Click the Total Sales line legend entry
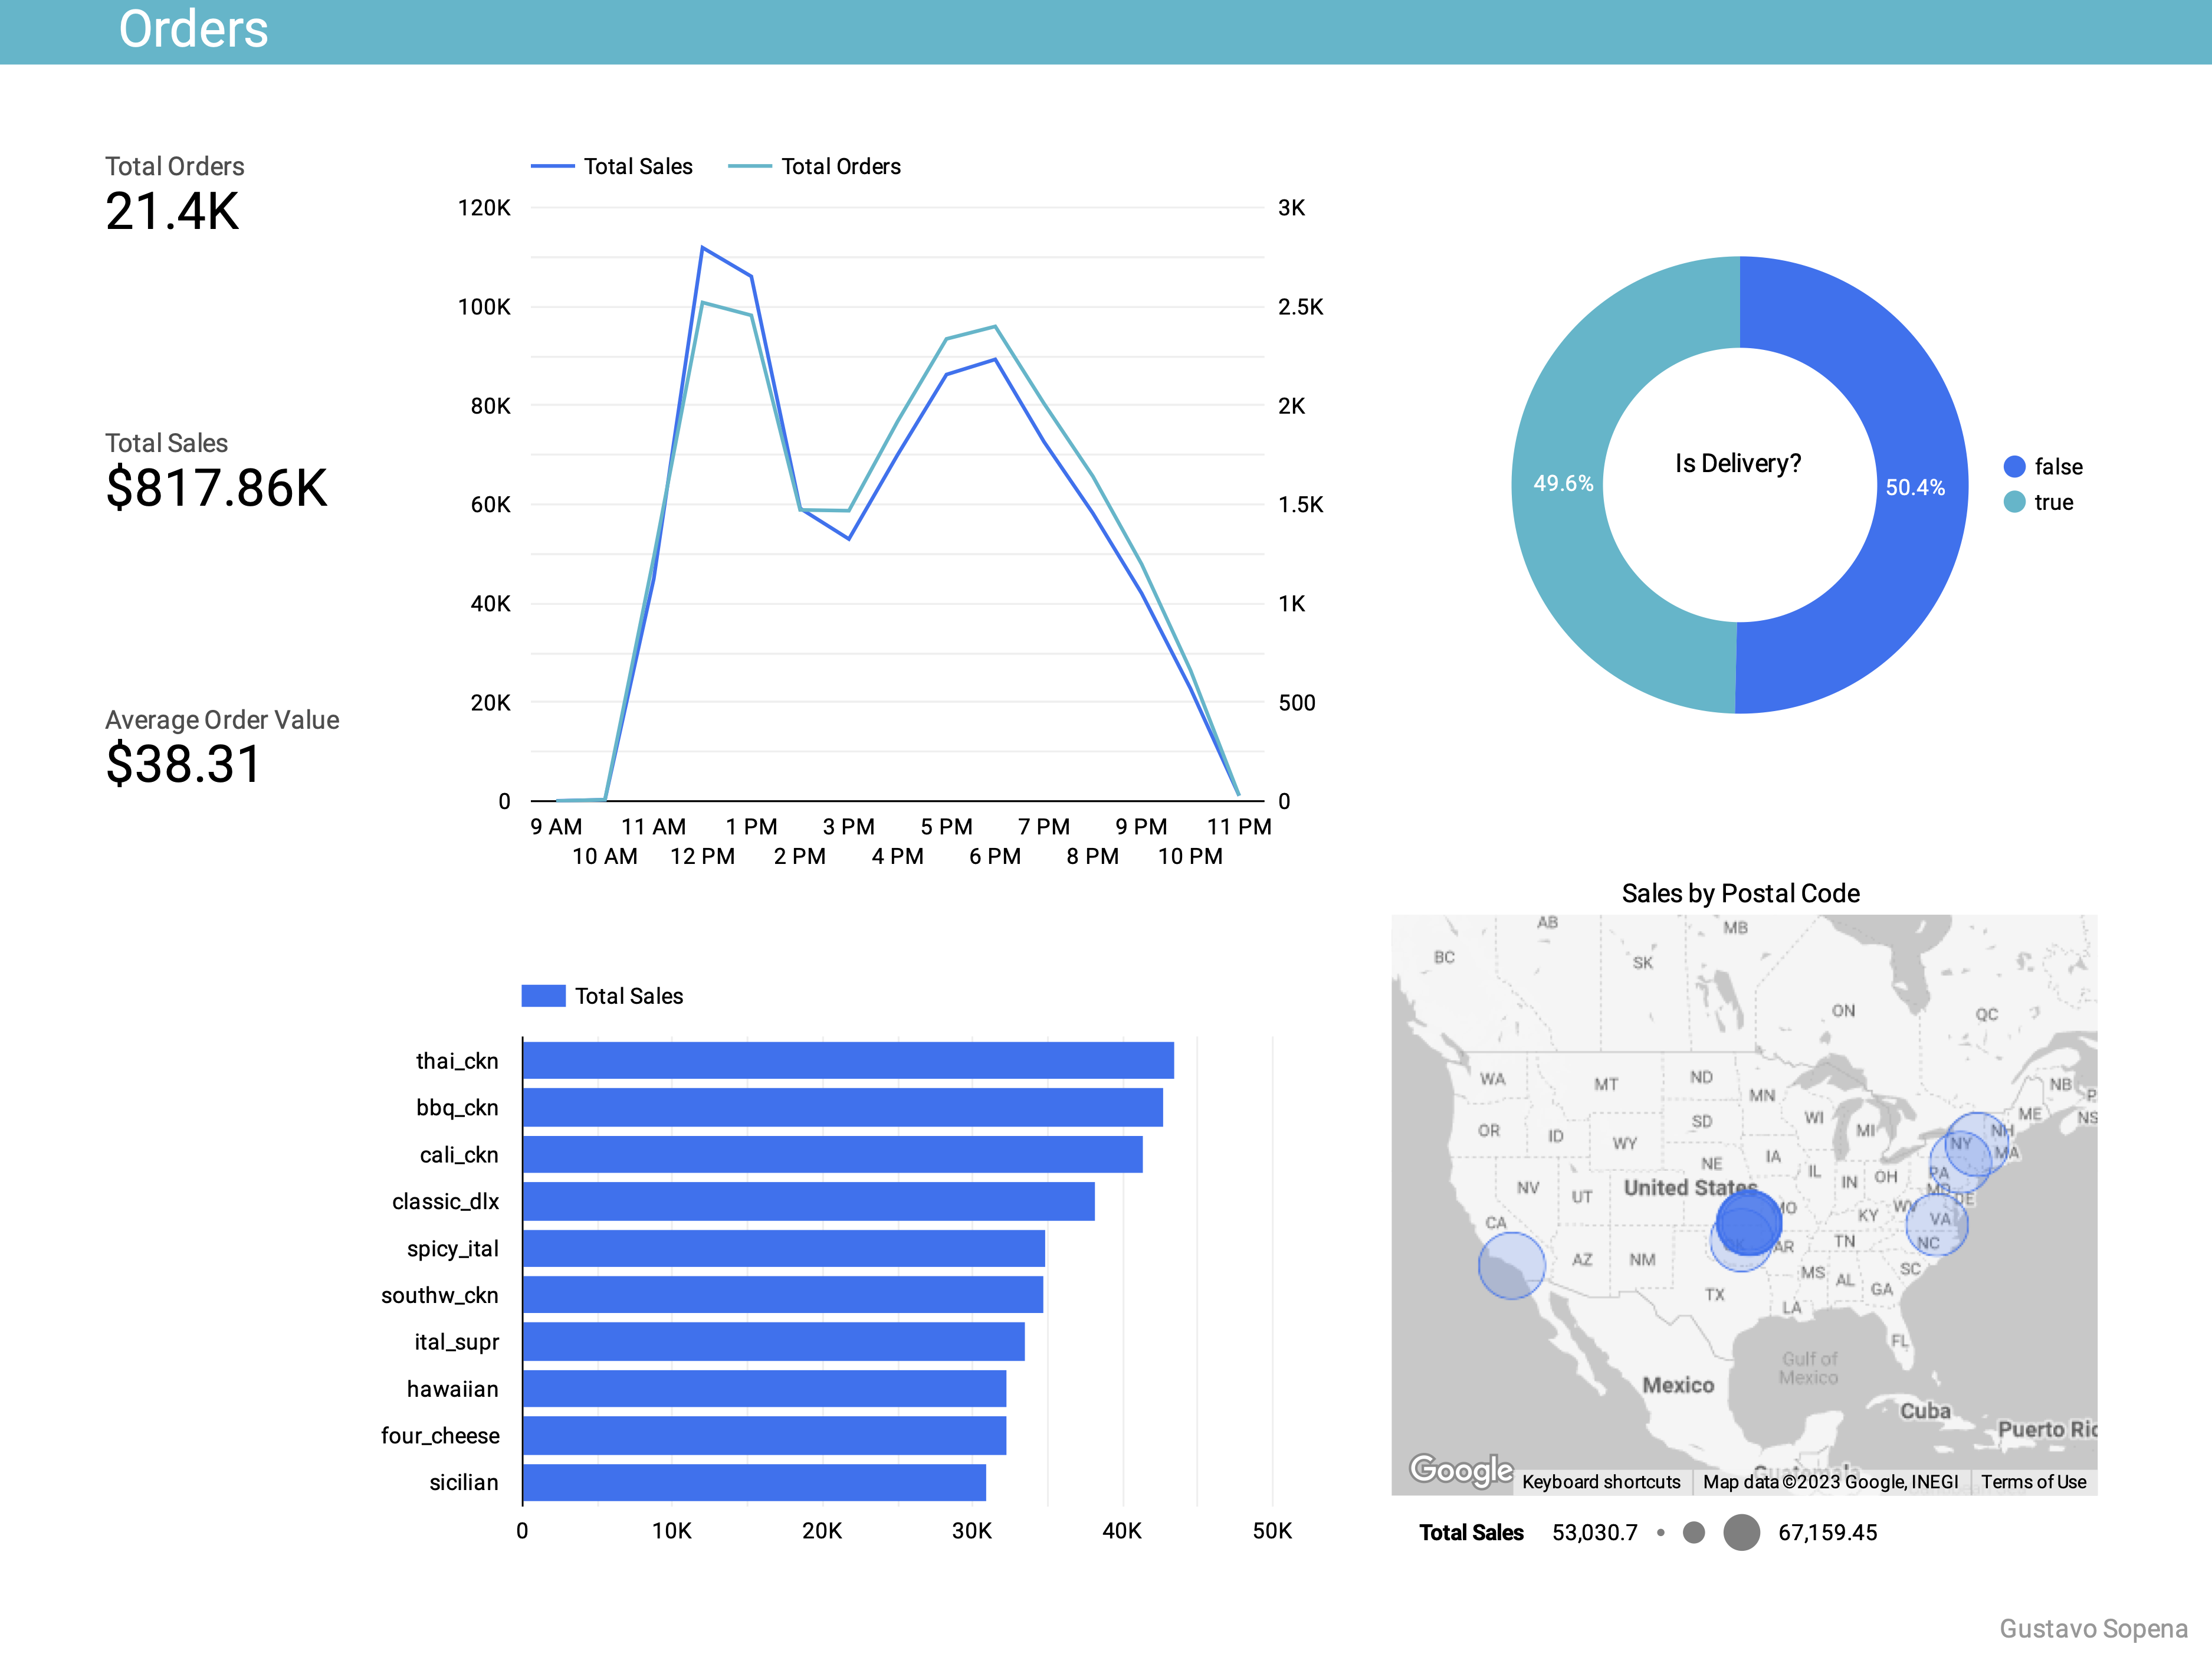The height and width of the screenshot is (1660, 2212). 611,166
